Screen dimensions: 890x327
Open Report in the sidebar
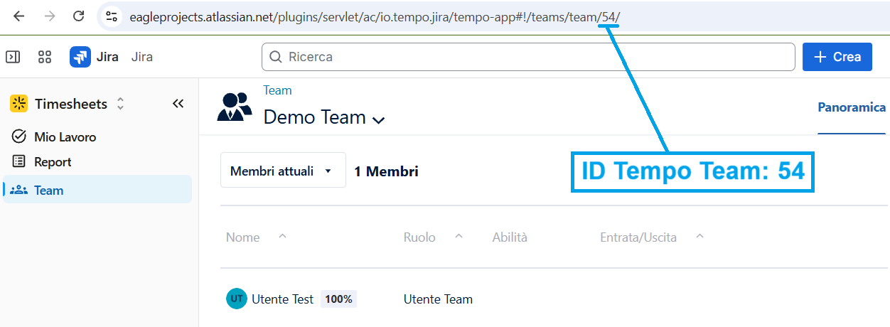point(97,162)
